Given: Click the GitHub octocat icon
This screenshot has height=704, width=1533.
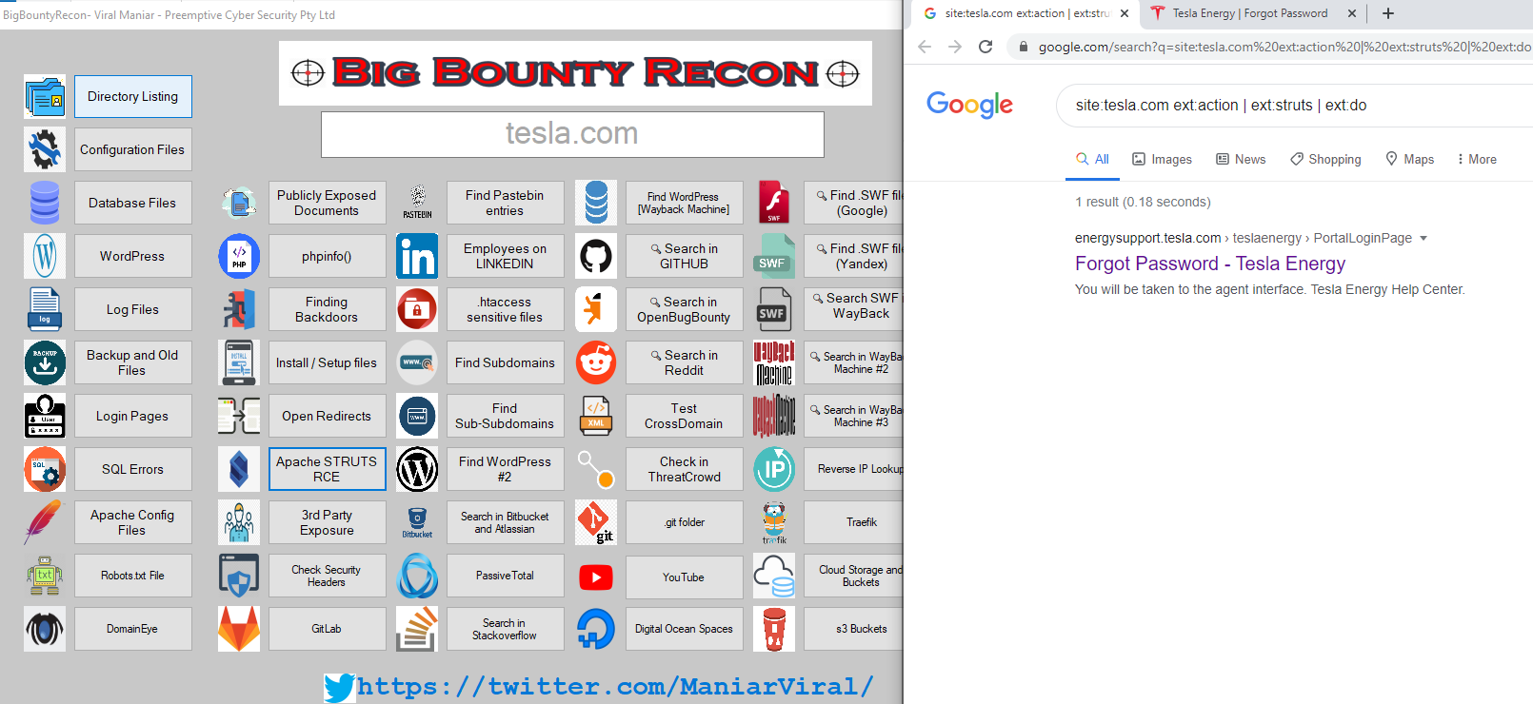Looking at the screenshot, I should point(596,256).
